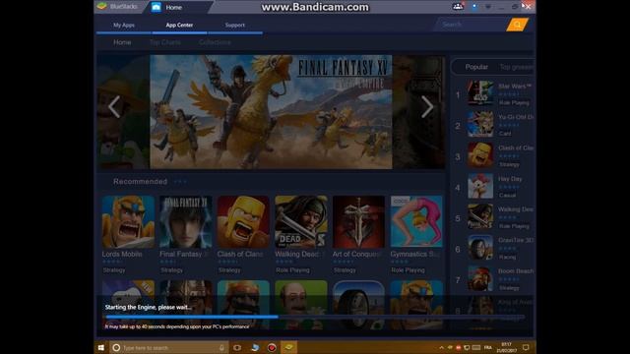Open the Collections sub-tab
Viewport: 630px width, 354px height.
pos(215,42)
